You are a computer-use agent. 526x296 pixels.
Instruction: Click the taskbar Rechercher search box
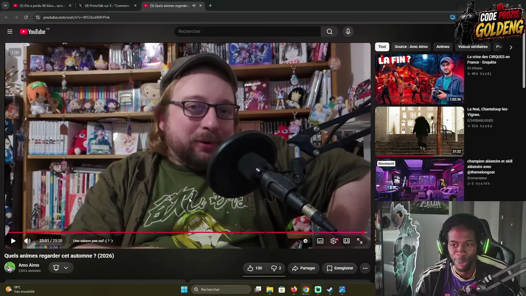[x=222, y=289]
